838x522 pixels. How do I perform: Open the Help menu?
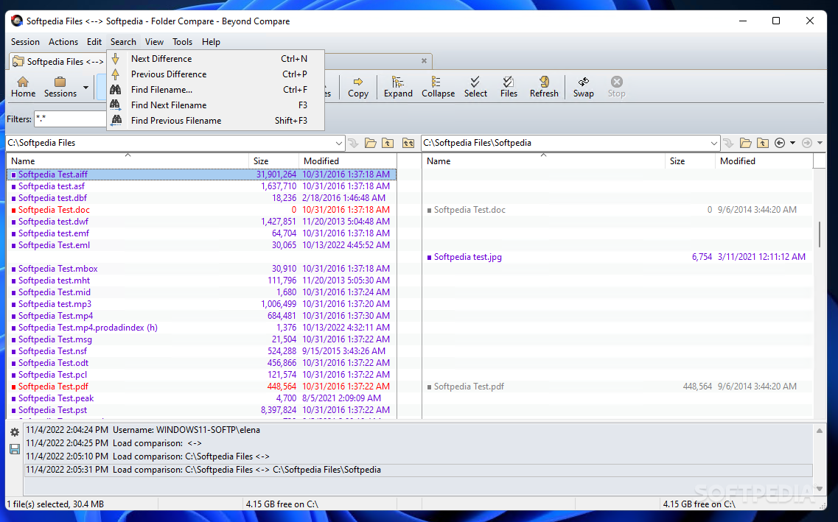click(x=211, y=42)
